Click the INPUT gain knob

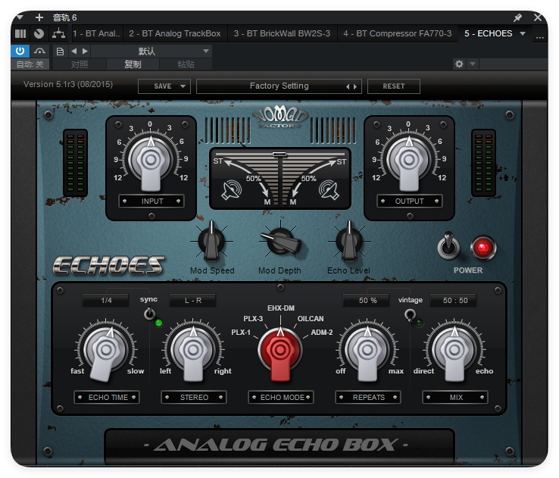click(151, 161)
